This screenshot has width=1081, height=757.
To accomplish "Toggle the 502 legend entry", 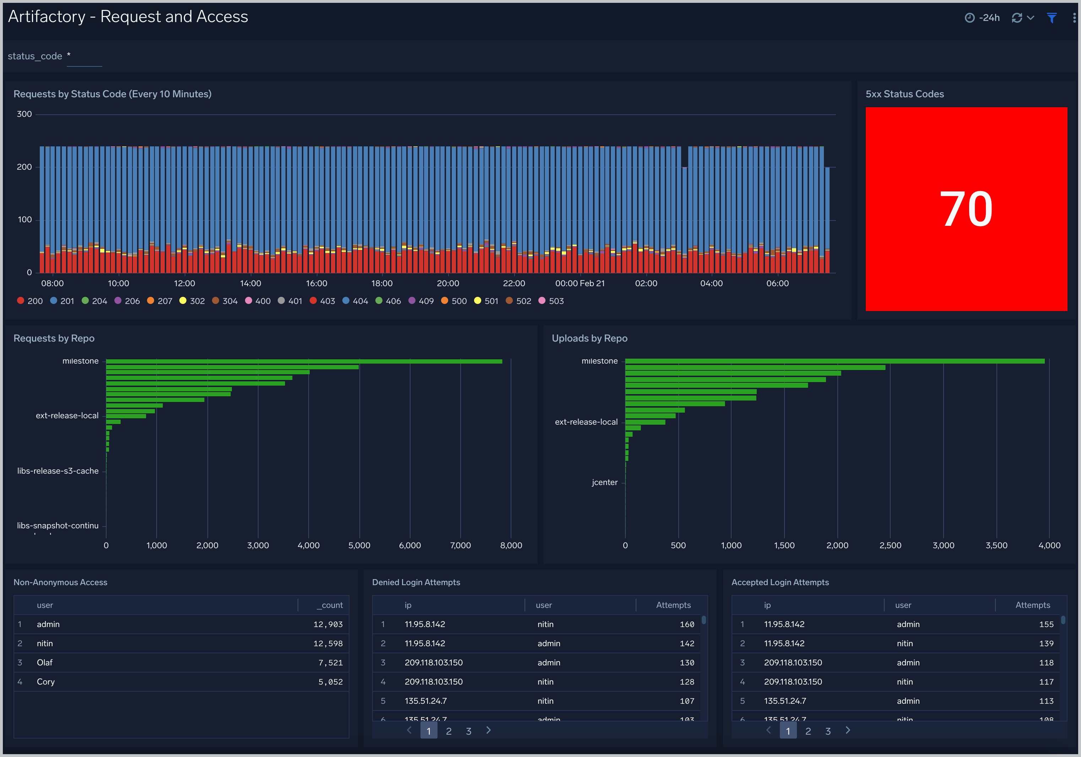I will tap(518, 301).
